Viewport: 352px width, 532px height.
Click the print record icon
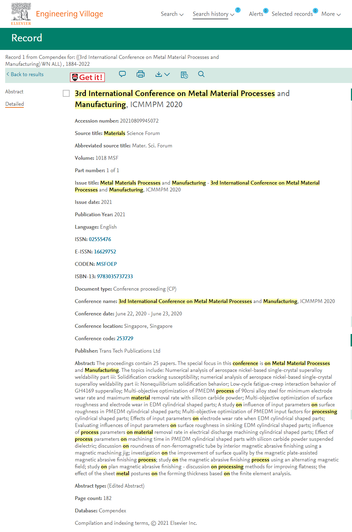pyautogui.click(x=141, y=74)
